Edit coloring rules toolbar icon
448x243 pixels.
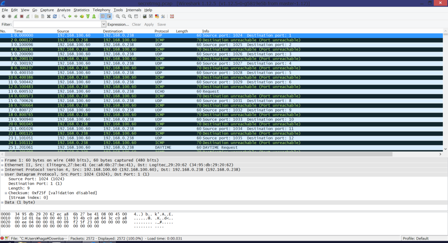tap(157, 17)
